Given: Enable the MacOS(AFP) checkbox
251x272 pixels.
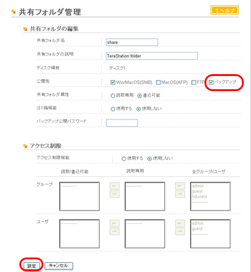Looking at the screenshot, I should tap(158, 82).
